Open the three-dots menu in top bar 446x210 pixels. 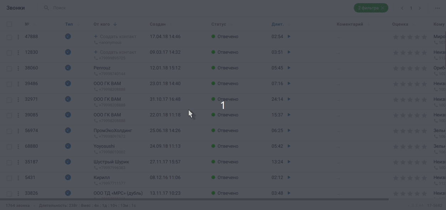tap(437, 8)
